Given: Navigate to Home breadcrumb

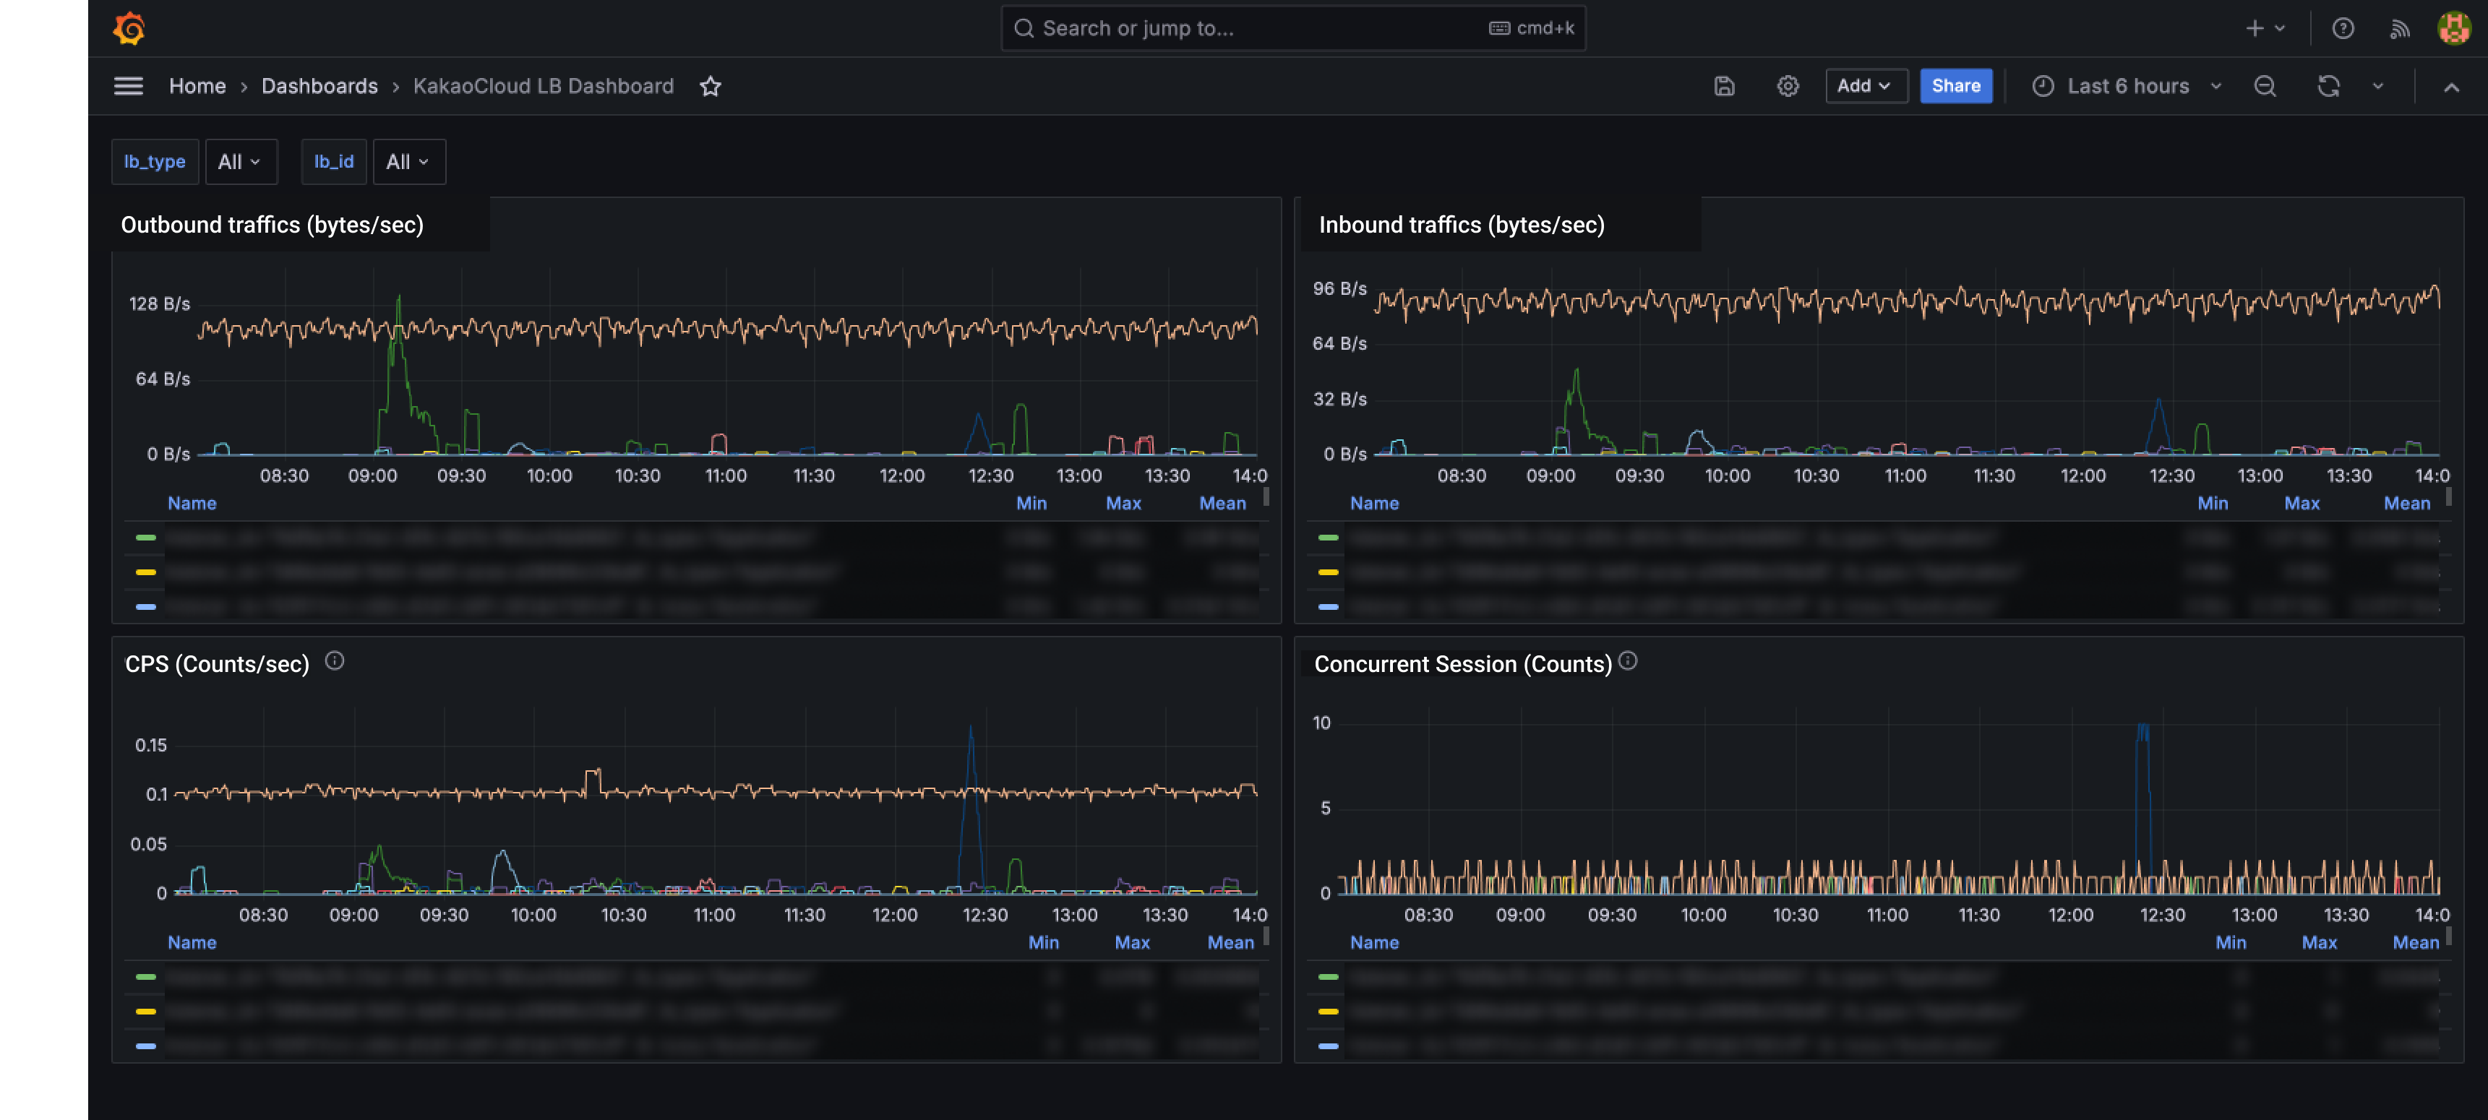Looking at the screenshot, I should (197, 86).
